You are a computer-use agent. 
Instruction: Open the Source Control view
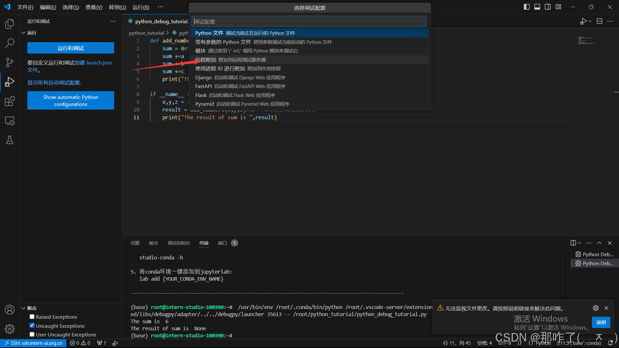point(9,62)
